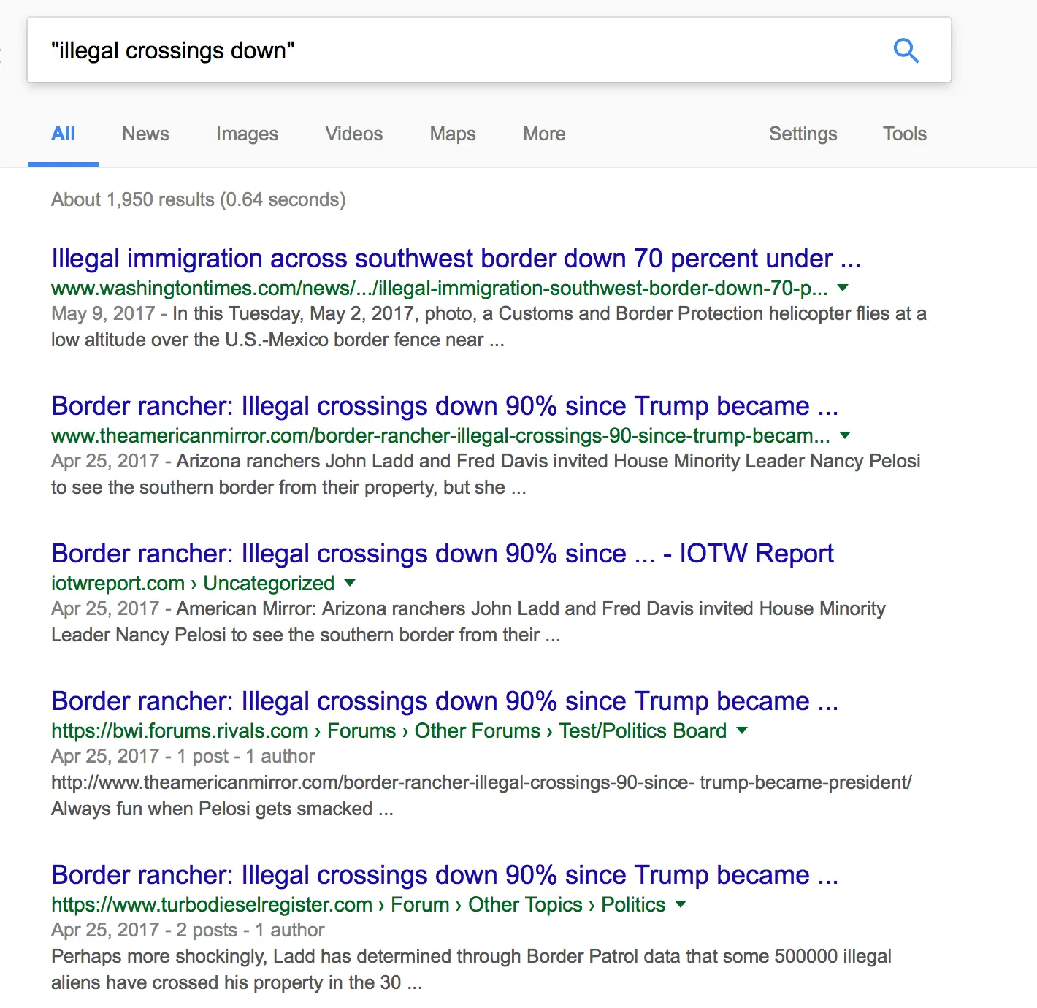Select the All results tab

coord(63,134)
